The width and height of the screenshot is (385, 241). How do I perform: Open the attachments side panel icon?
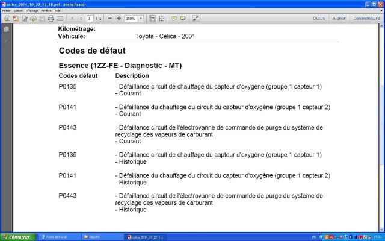(x=7, y=40)
